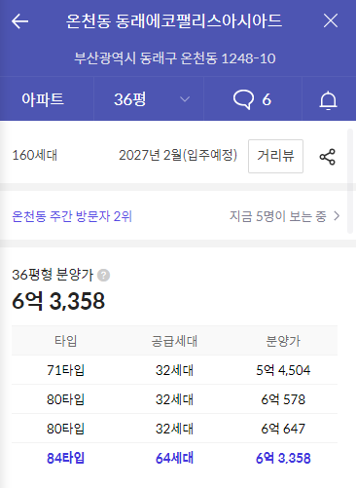This screenshot has width=356, height=488.
Task: Open the comments bubble showing 6
Action: [252, 99]
